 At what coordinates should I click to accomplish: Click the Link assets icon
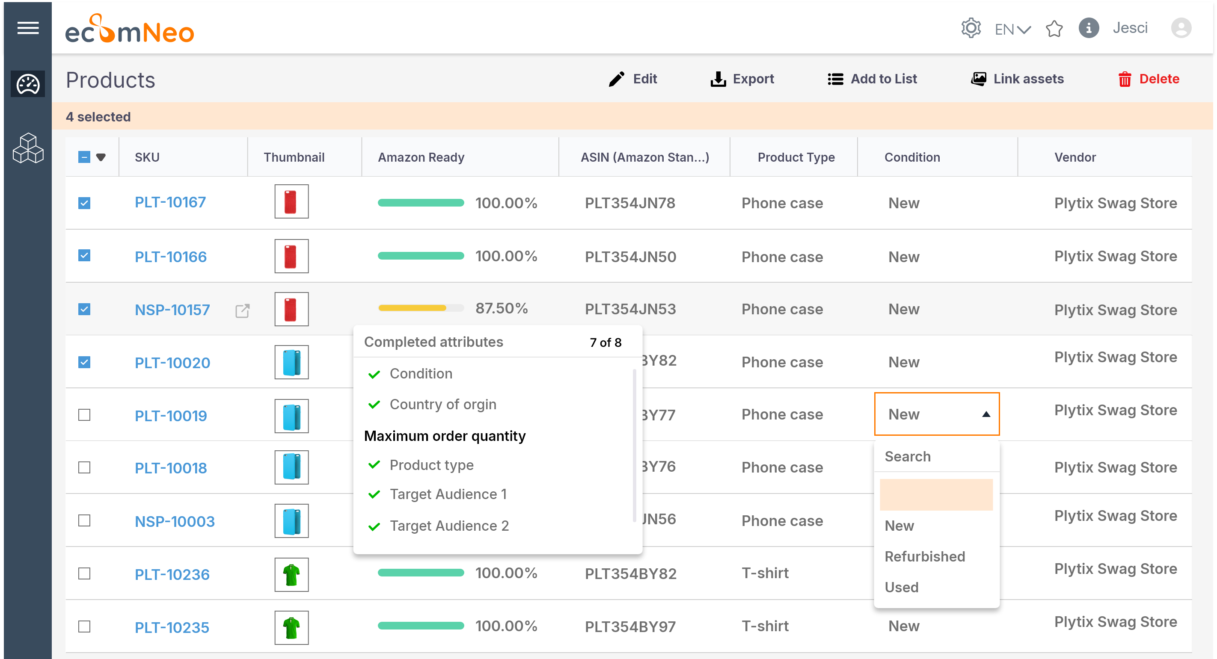(x=979, y=79)
